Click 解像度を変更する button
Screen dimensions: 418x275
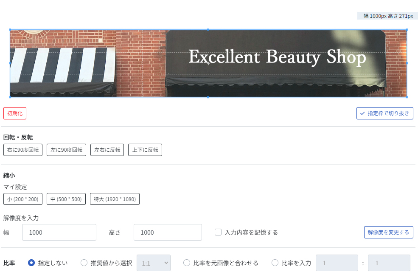388,232
